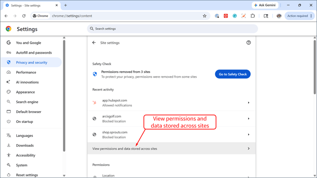Image resolution: width=317 pixels, height=178 pixels.
Task: Open Appearance settings
Action: [x=32, y=92]
